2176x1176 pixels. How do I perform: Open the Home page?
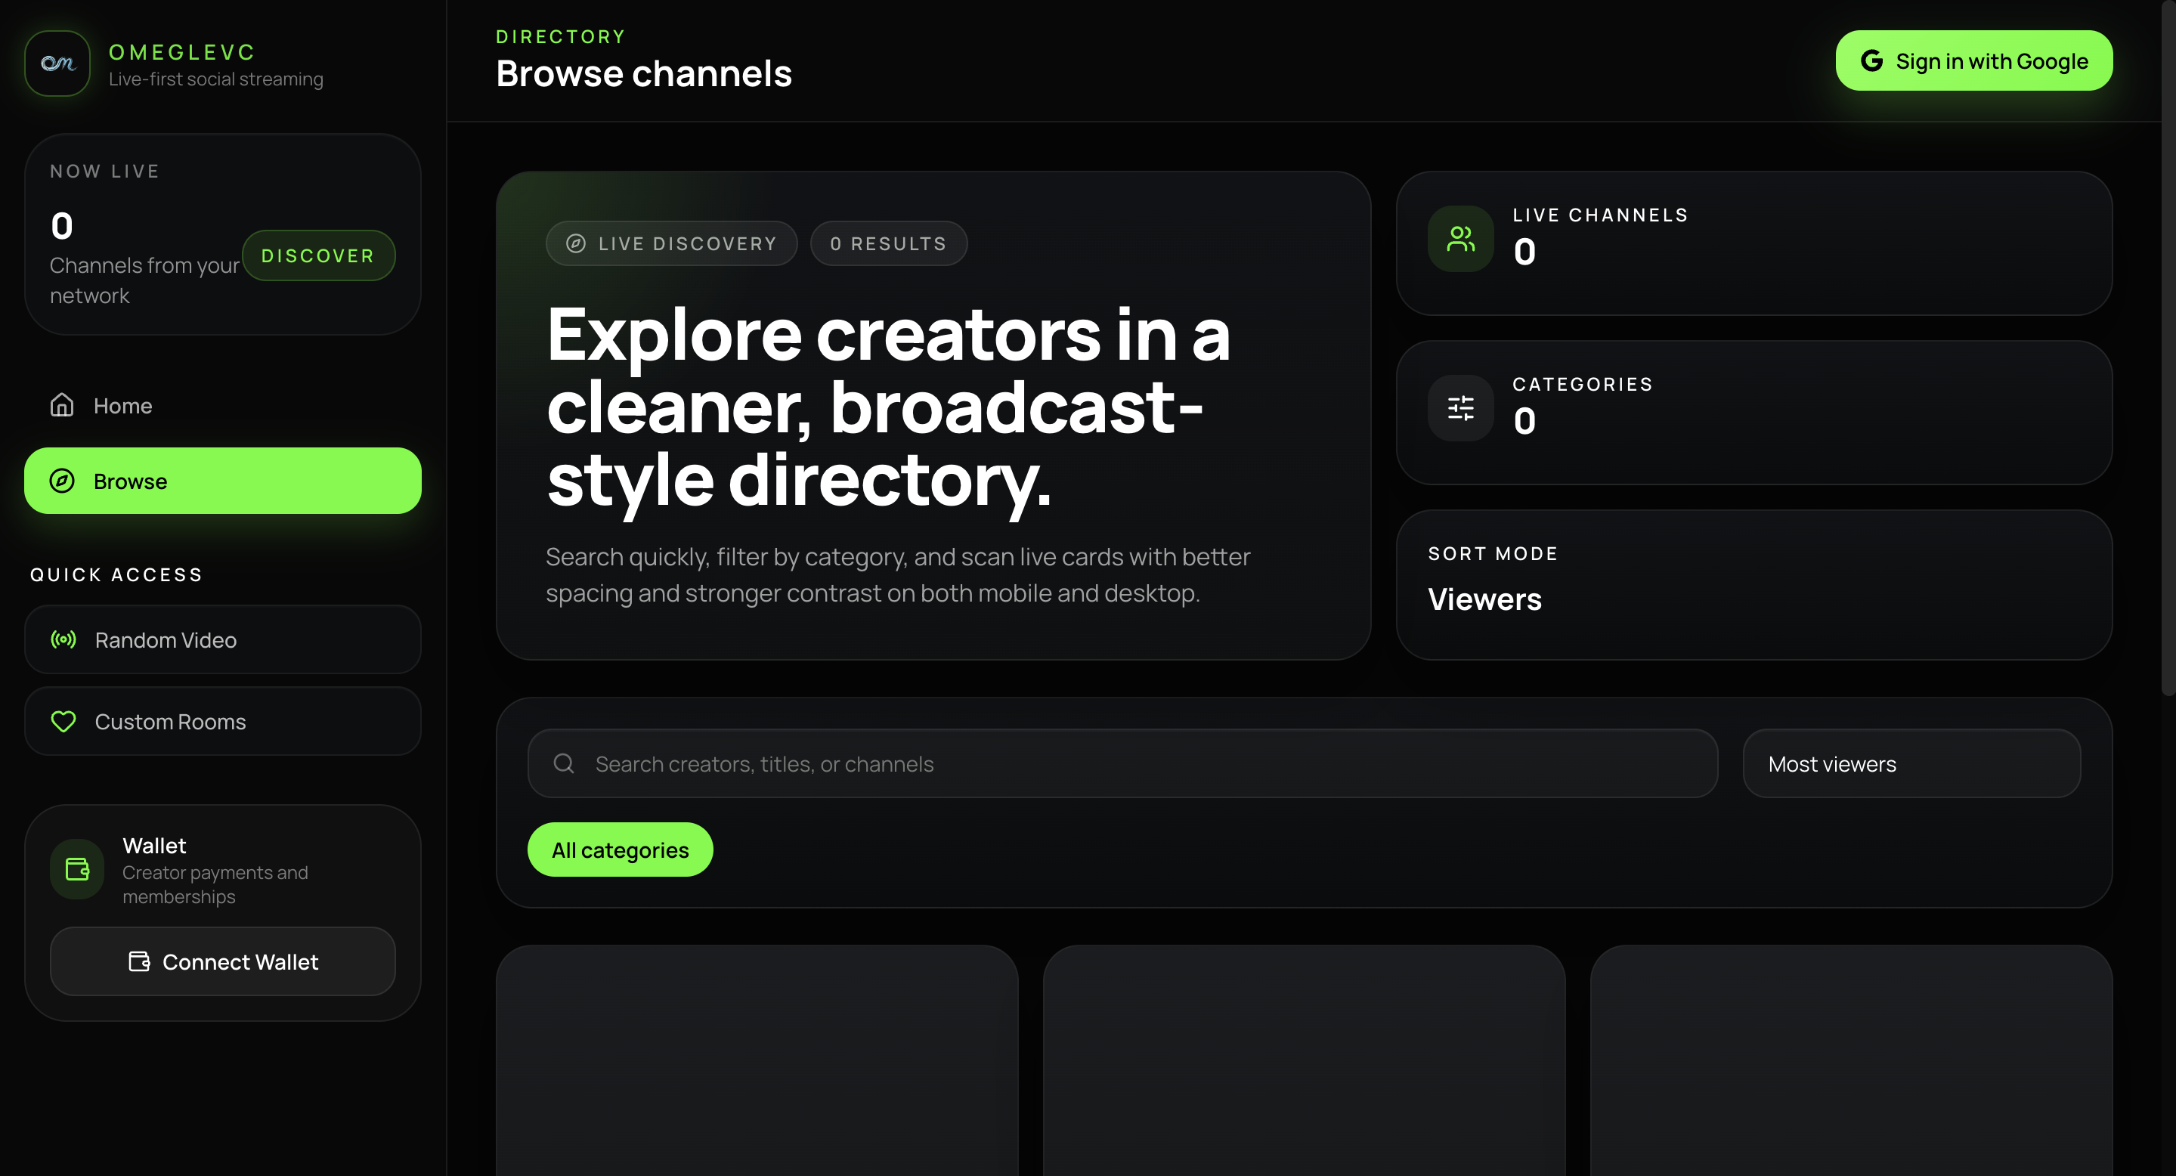click(x=223, y=406)
